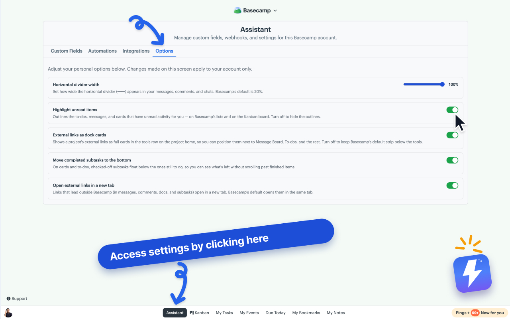Click the Kanban label in the bottom bar

tap(202, 313)
